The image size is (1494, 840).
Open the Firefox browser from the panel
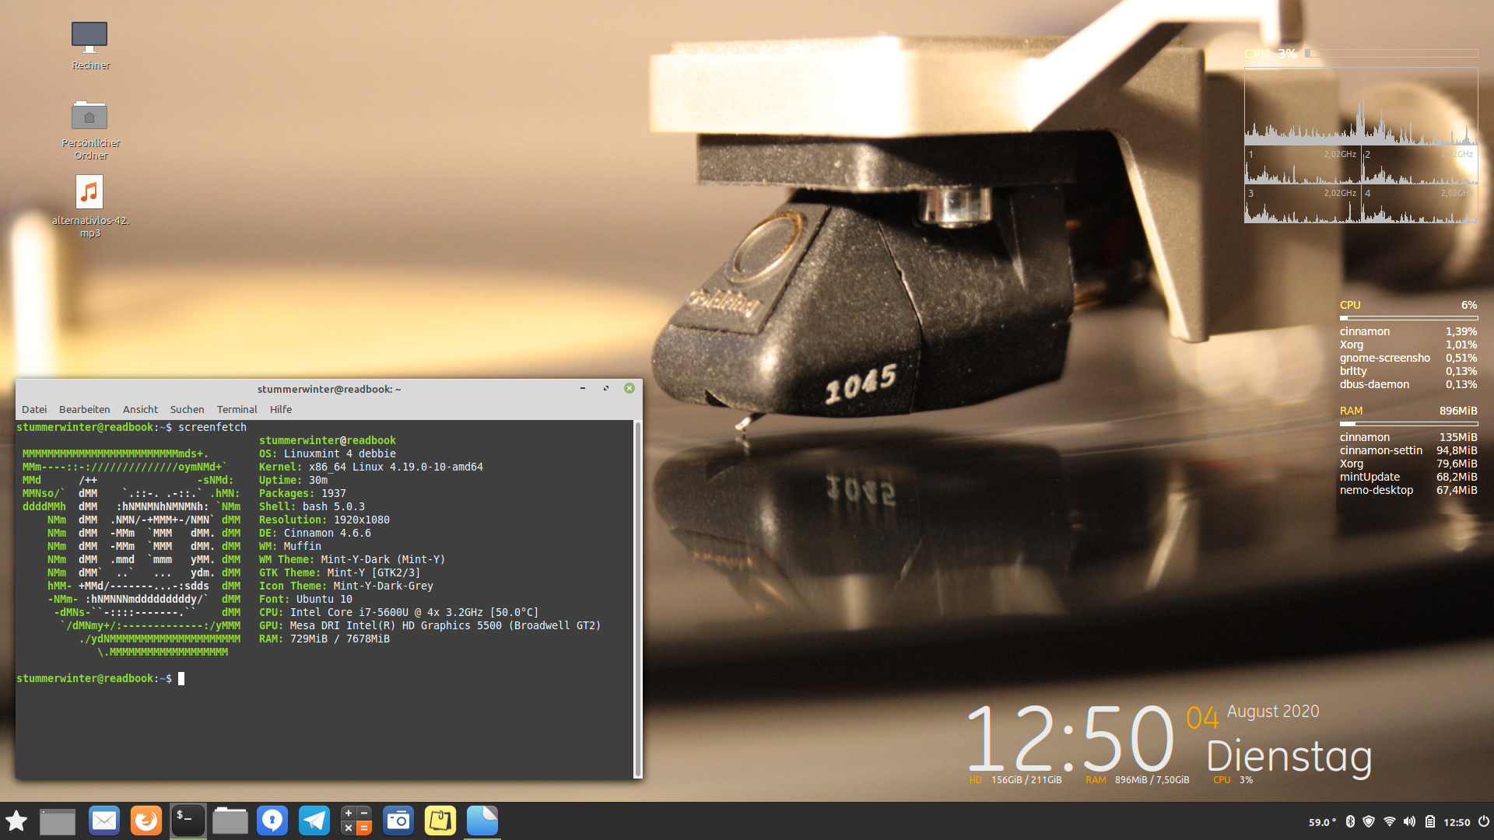point(146,821)
